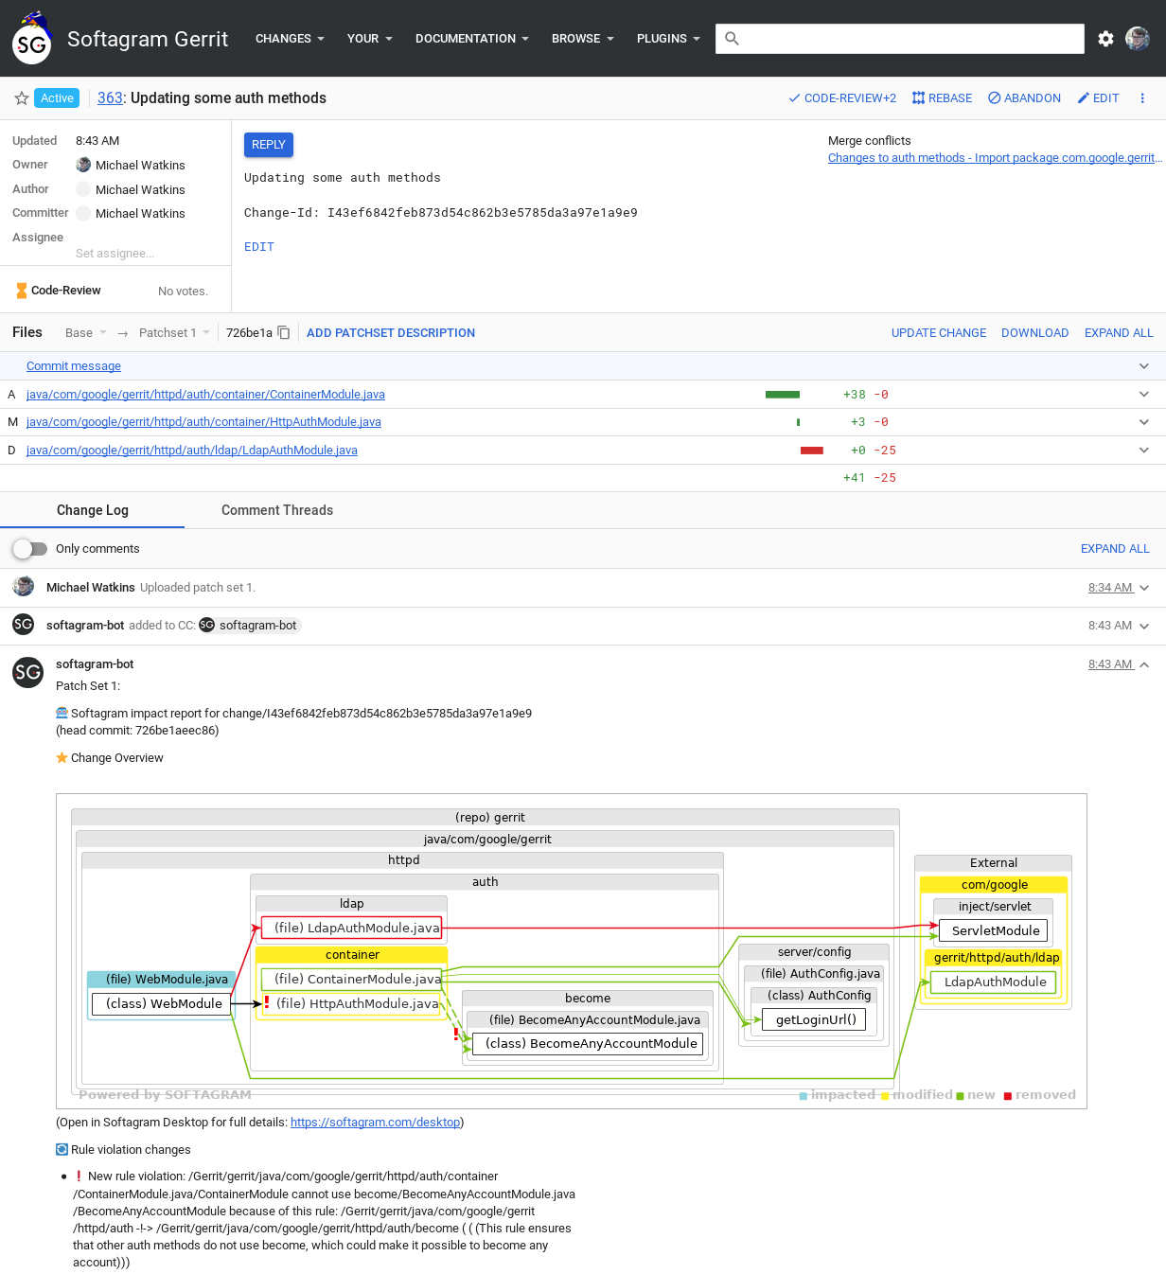Viewport: 1166px width, 1274px height.
Task: Click the Change Overview dependency graph image
Action: (x=572, y=951)
